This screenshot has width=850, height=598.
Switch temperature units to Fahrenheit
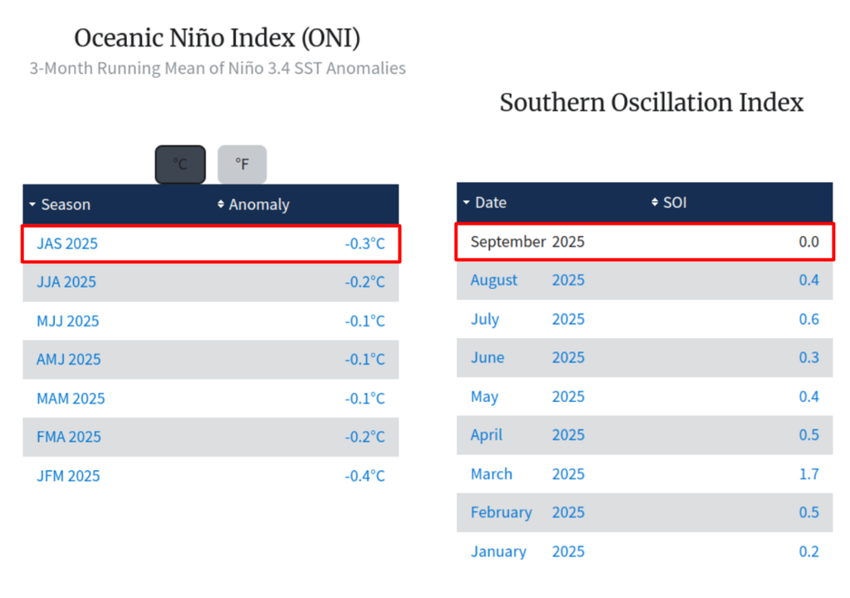point(242,164)
